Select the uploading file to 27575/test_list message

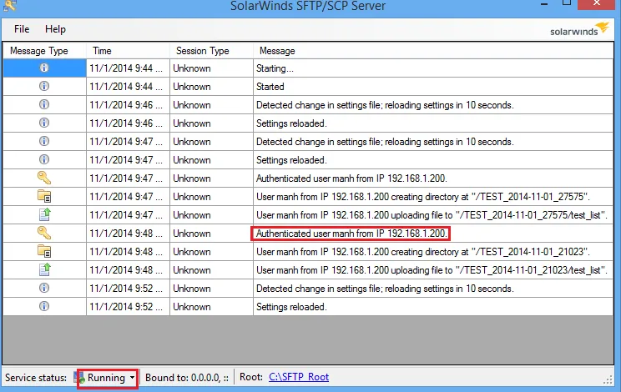(x=432, y=215)
